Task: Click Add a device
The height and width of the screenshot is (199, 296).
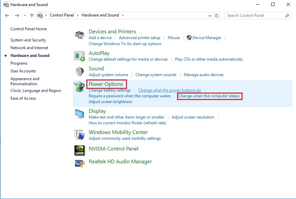Action: (100, 38)
